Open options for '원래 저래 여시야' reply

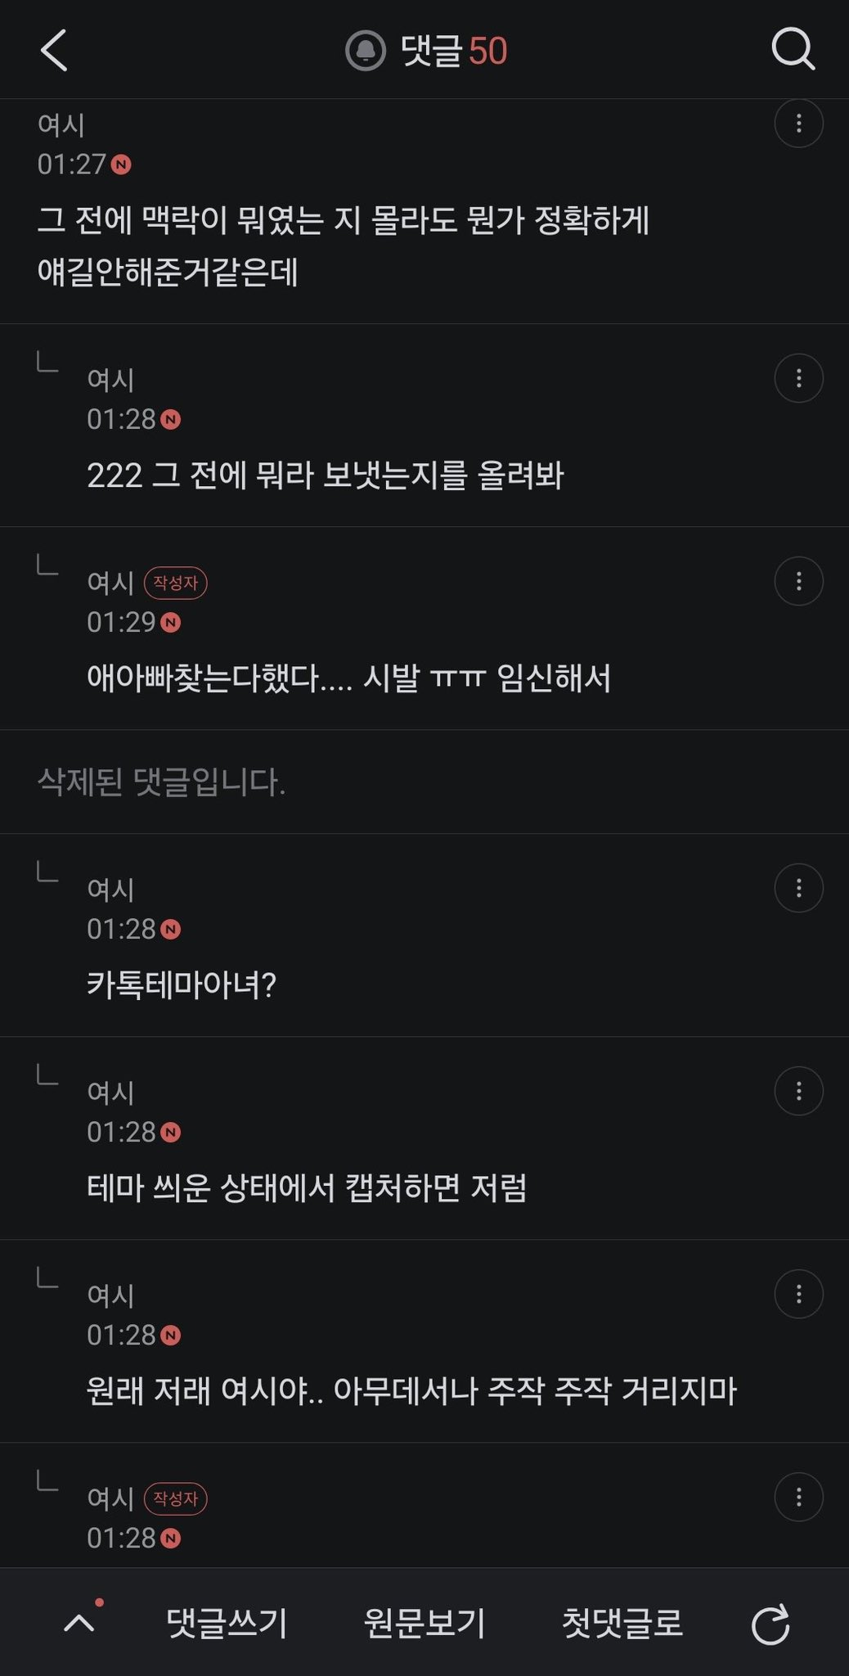pyautogui.click(x=798, y=1294)
